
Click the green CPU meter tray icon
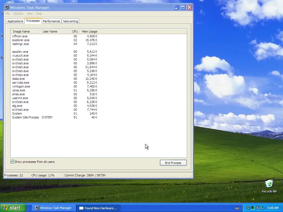point(253,208)
